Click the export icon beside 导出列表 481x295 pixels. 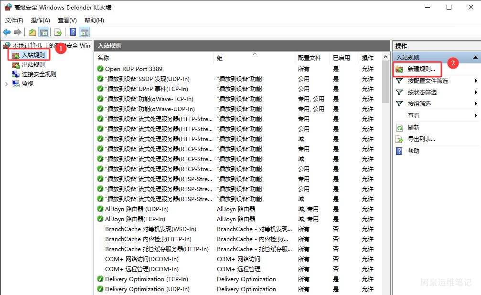tap(399, 140)
